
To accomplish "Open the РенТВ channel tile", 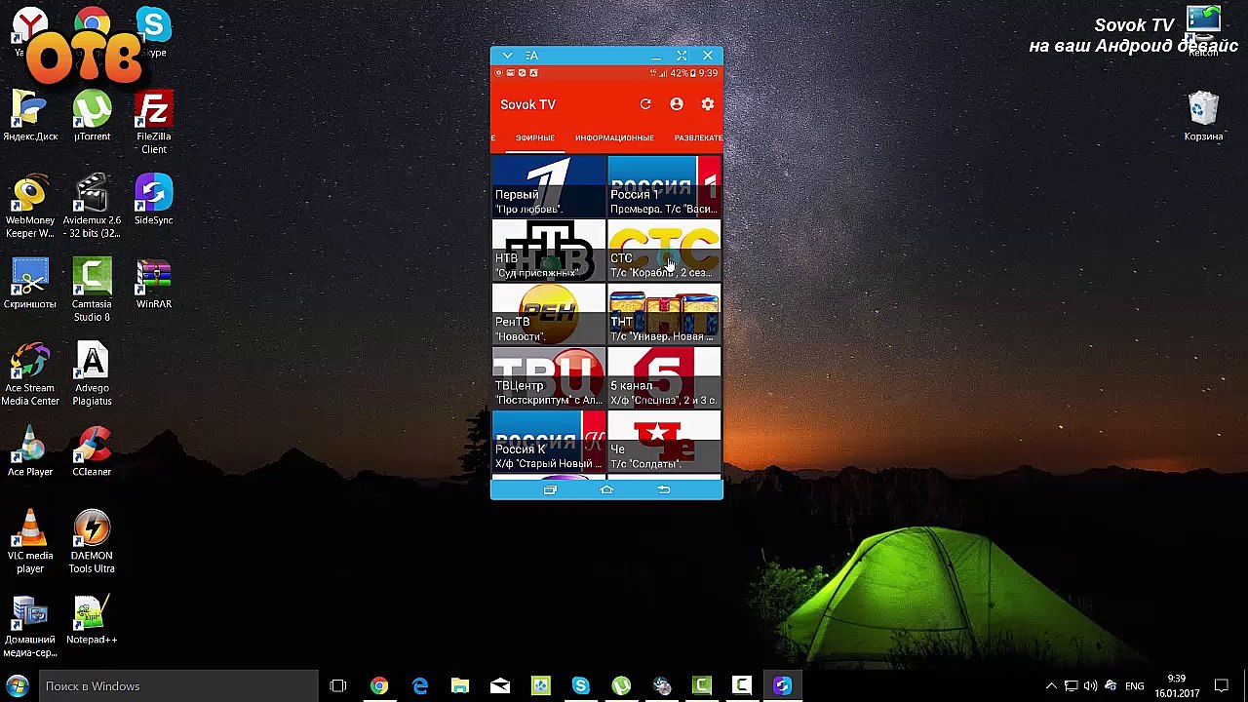I will point(548,314).
